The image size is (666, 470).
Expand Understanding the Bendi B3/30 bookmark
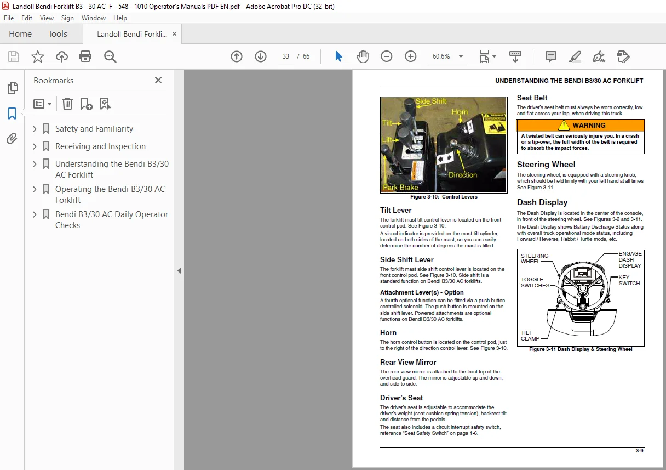pyautogui.click(x=35, y=164)
